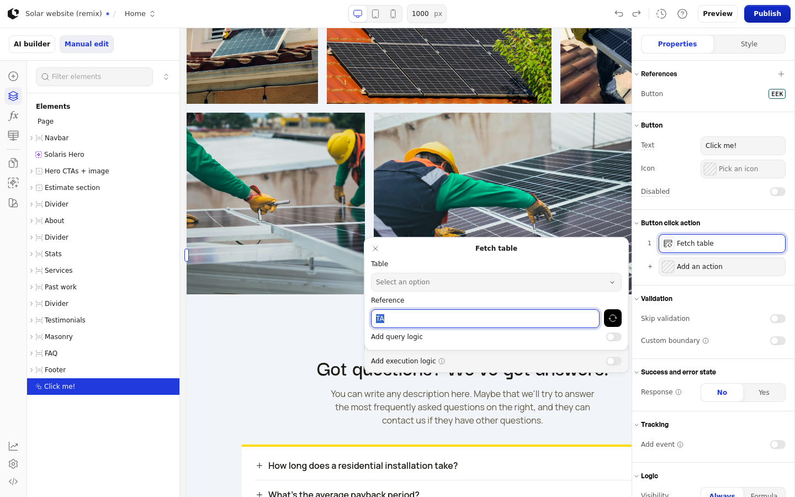This screenshot has height=497, width=795.
Task: Switch to tablet viewport icon
Action: (375, 14)
